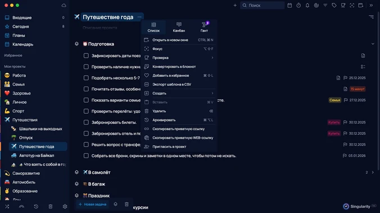Screen dimensions: 380x213
Task: Click the Новая задача button
Action: pyautogui.click(x=92, y=204)
